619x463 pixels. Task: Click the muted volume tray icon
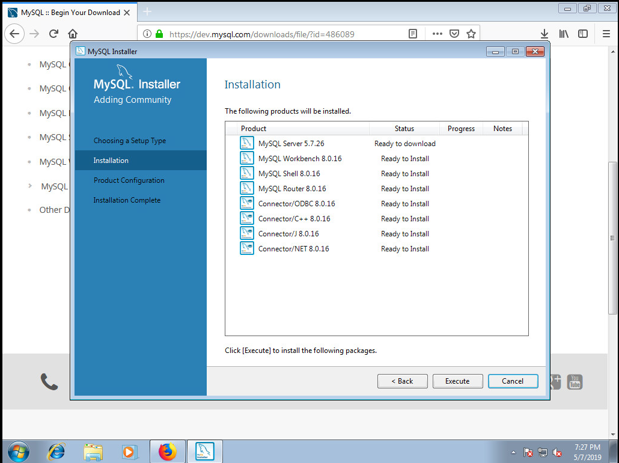tap(557, 452)
